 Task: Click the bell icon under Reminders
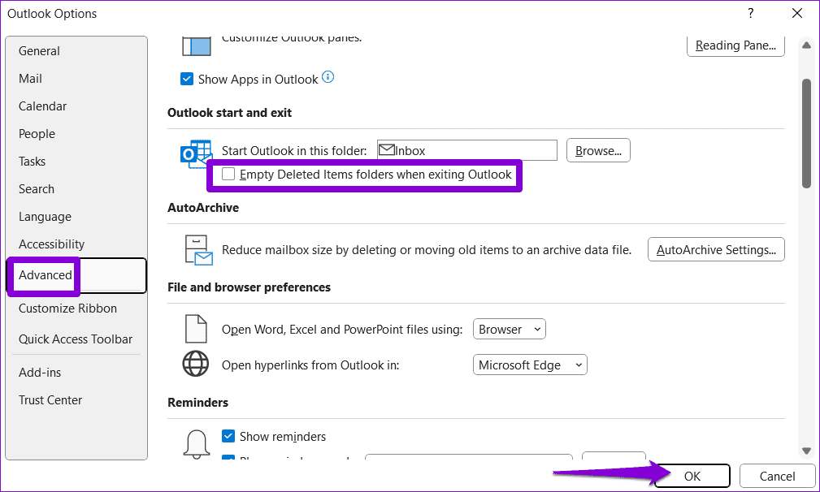[196, 444]
